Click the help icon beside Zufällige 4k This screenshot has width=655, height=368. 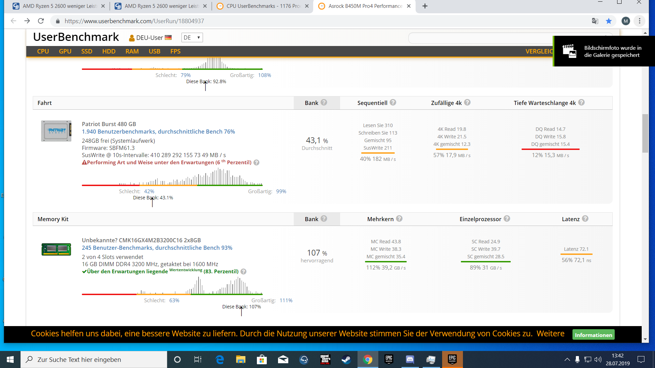467,103
